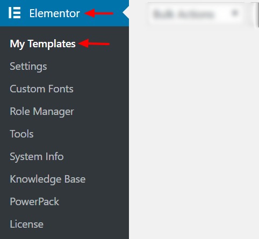Open the Custom Fonts page
The height and width of the screenshot is (239, 259).
click(41, 89)
